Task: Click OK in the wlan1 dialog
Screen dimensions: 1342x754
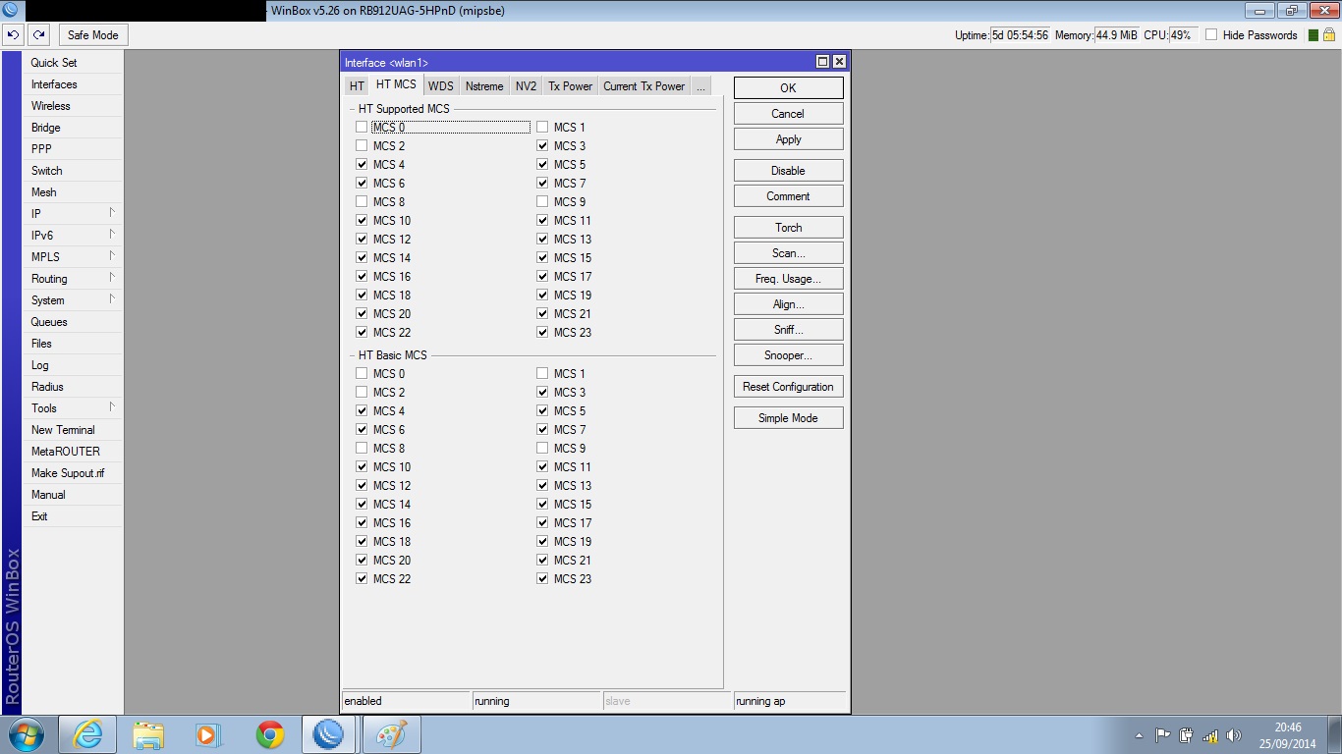Action: [788, 88]
